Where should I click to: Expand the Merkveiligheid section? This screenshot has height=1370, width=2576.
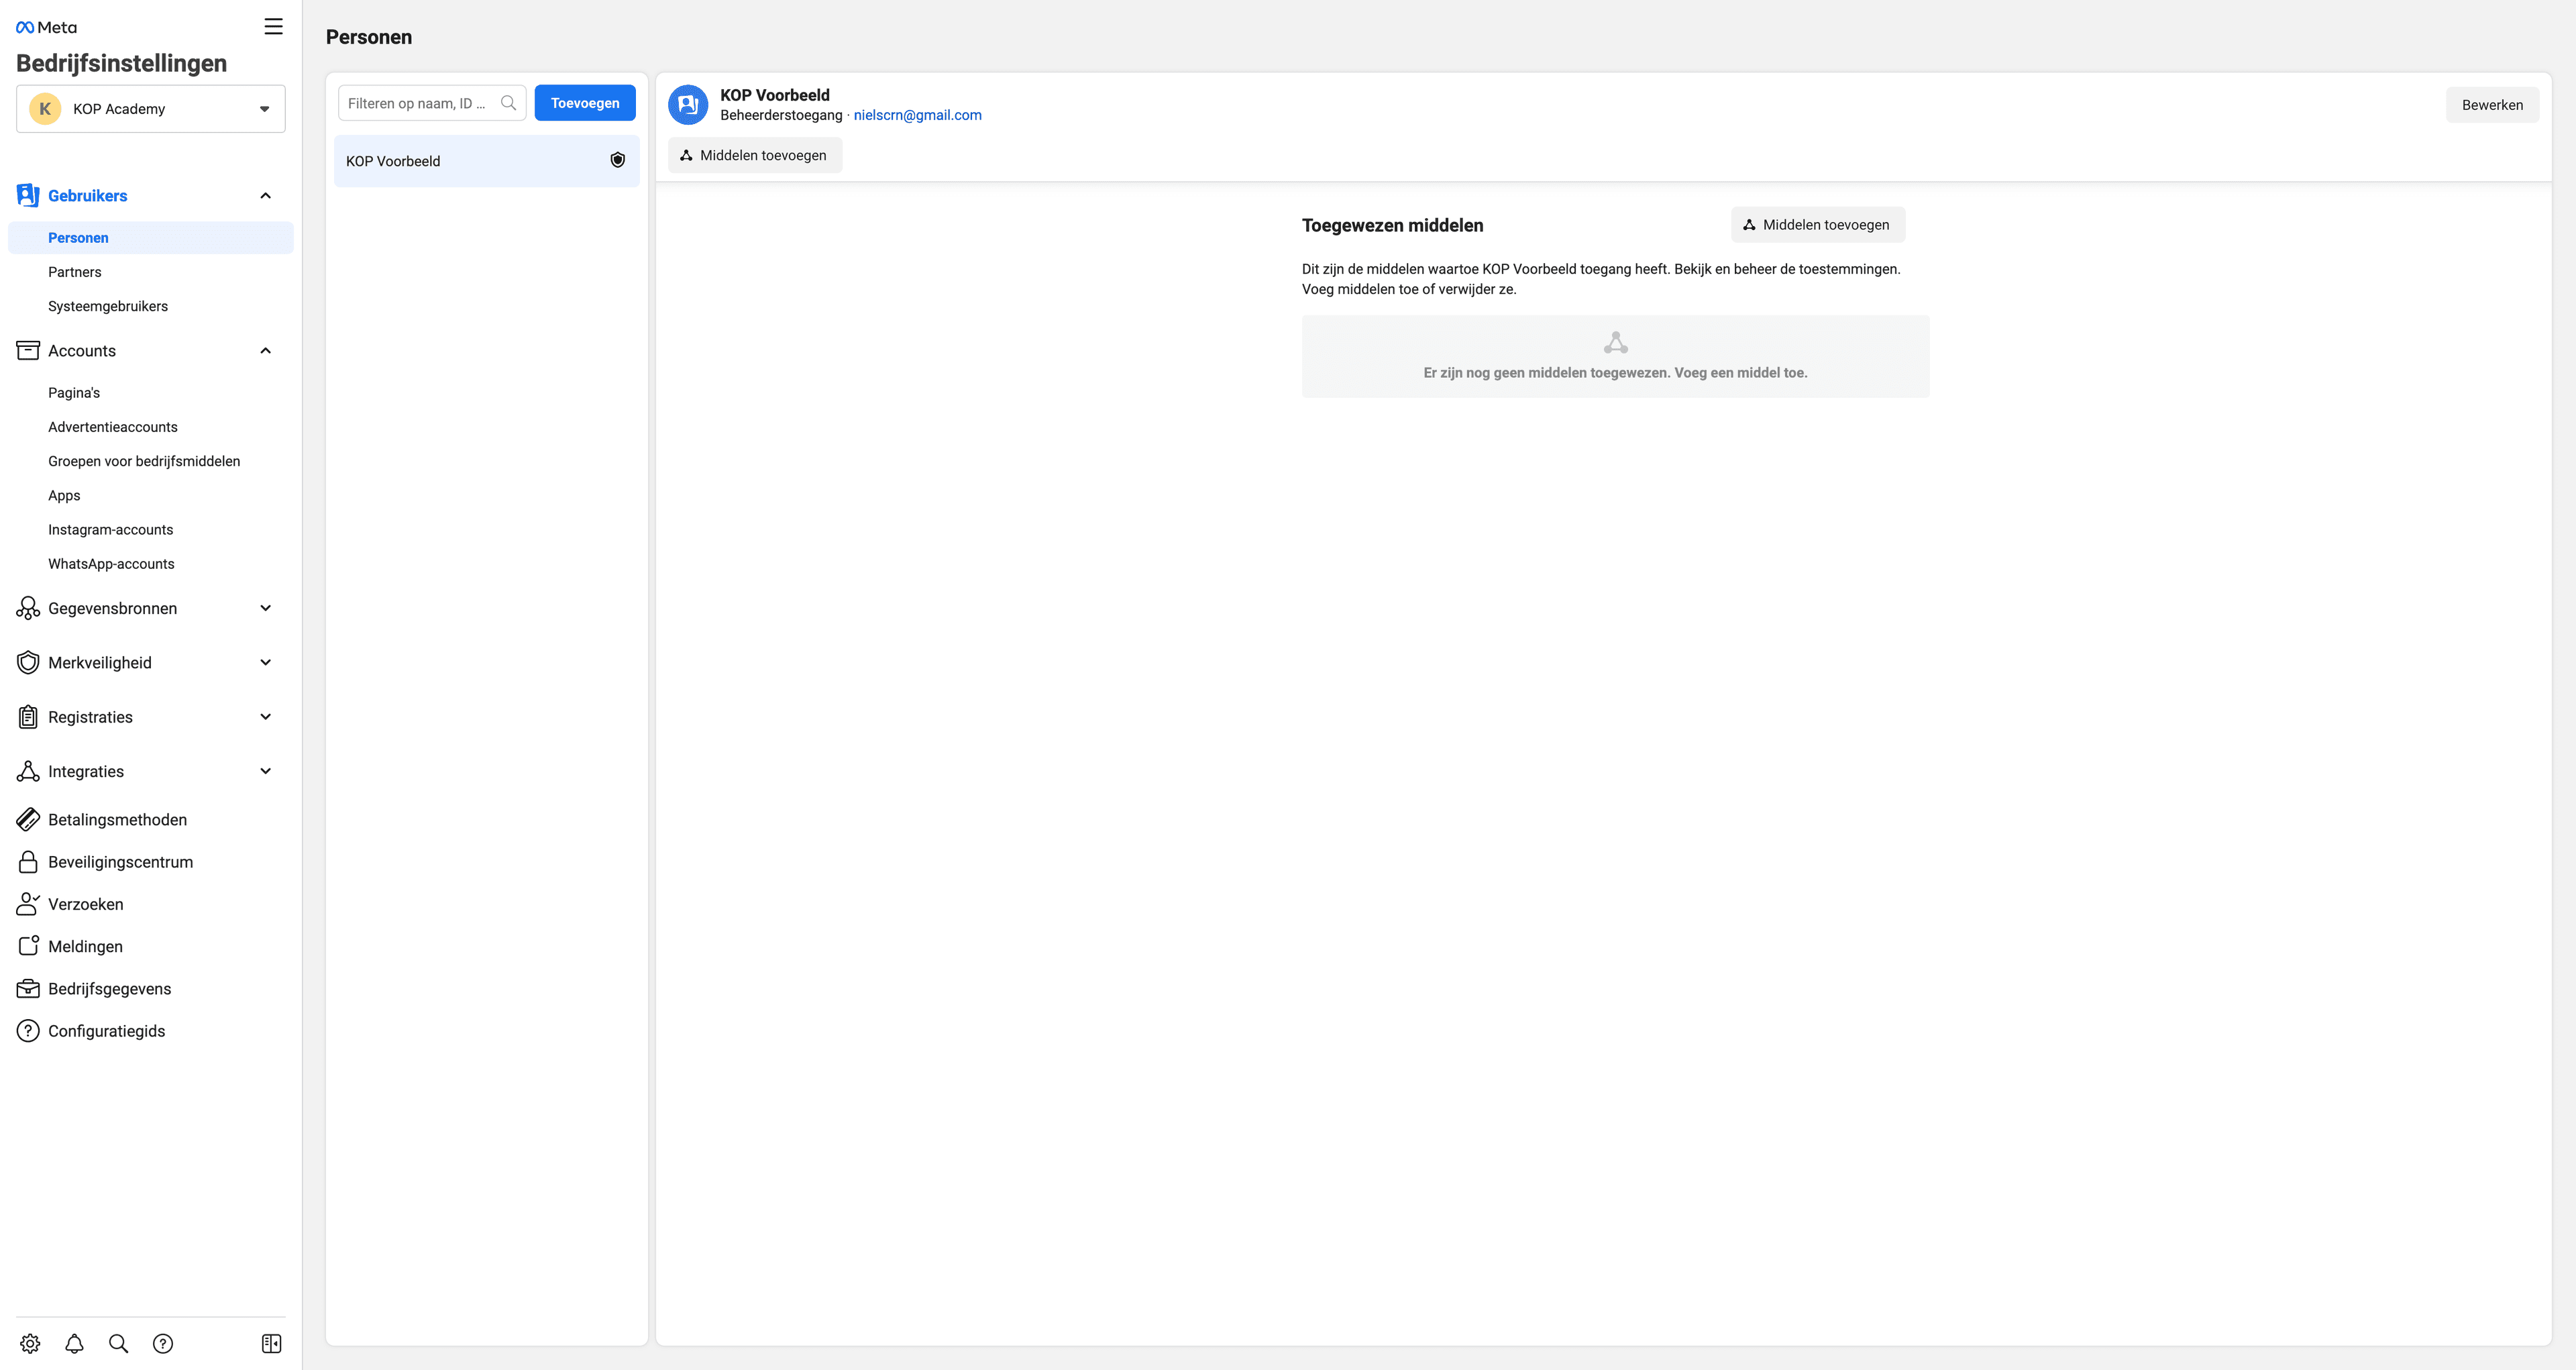[265, 662]
